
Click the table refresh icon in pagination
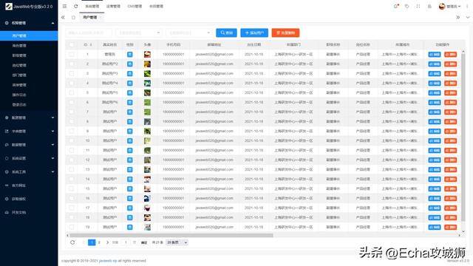click(x=72, y=242)
